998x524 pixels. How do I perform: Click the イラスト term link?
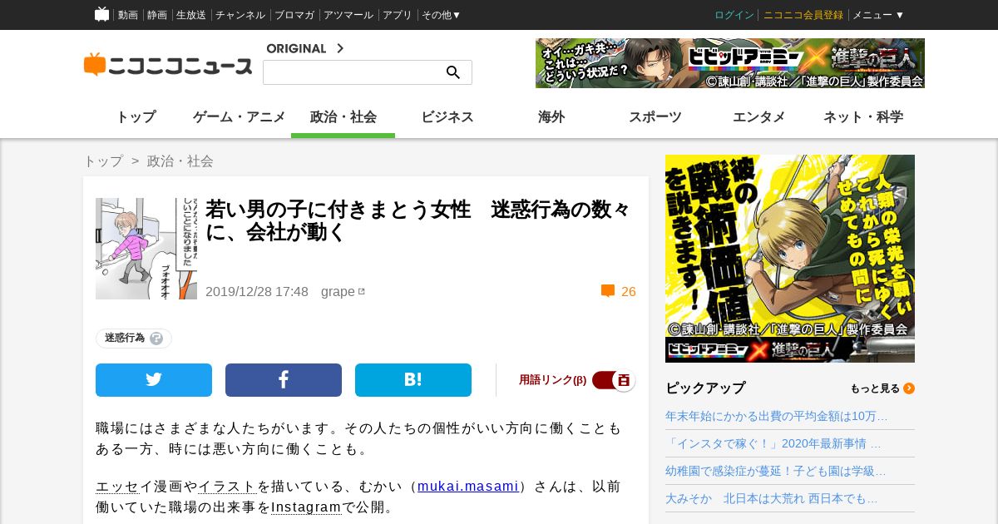tap(227, 487)
